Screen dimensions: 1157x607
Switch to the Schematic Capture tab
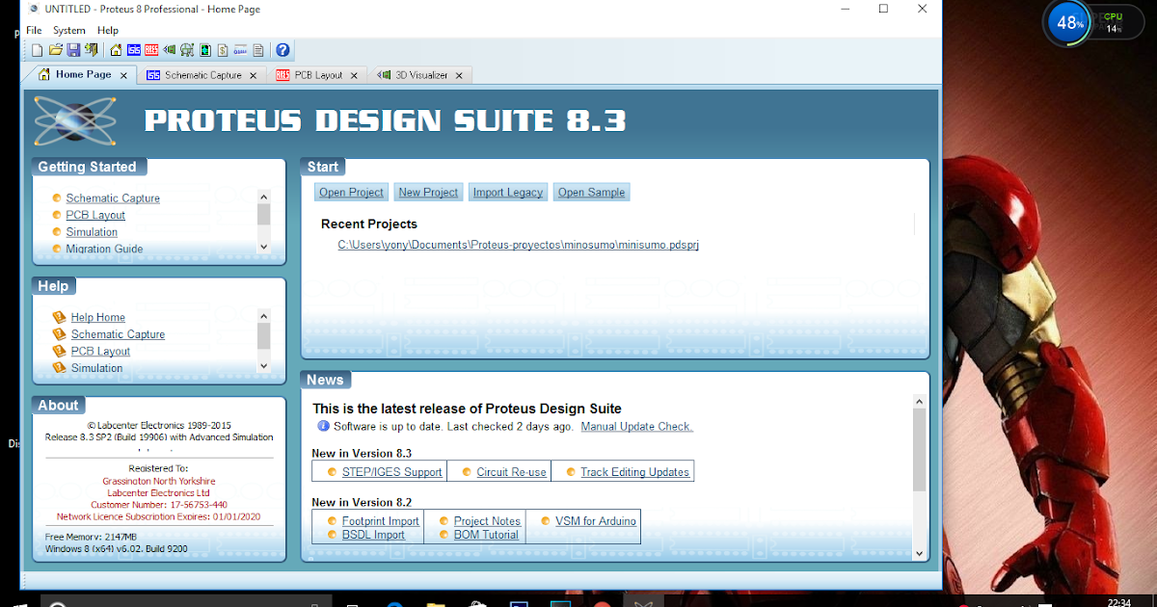click(x=202, y=75)
